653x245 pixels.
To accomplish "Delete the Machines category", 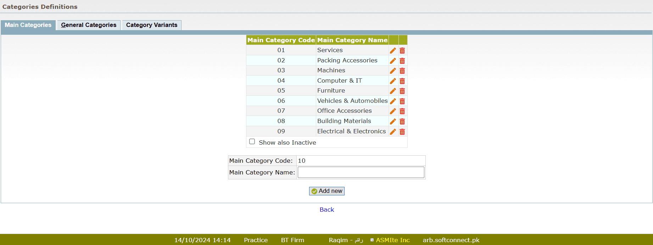I will 402,71.
